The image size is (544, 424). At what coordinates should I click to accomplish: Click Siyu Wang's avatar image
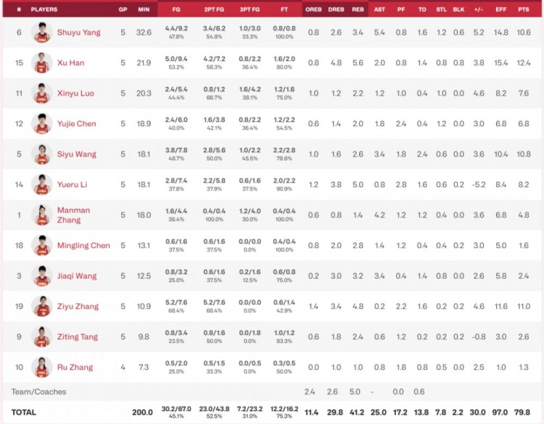(42, 154)
